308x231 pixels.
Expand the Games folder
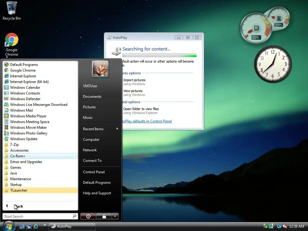click(41, 167)
